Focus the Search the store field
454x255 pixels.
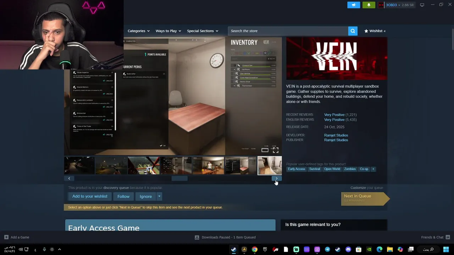pos(288,31)
